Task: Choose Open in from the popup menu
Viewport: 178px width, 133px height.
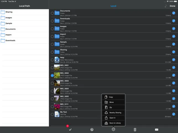Action: (113, 118)
